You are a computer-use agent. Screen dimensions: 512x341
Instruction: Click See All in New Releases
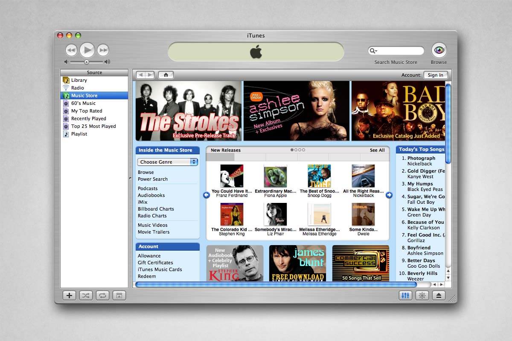coord(377,150)
